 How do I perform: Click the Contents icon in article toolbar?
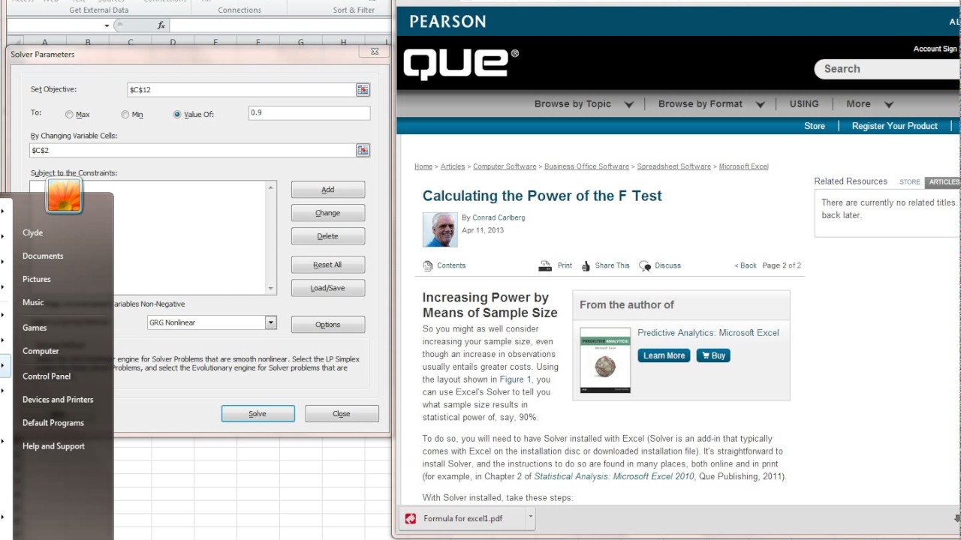[428, 265]
